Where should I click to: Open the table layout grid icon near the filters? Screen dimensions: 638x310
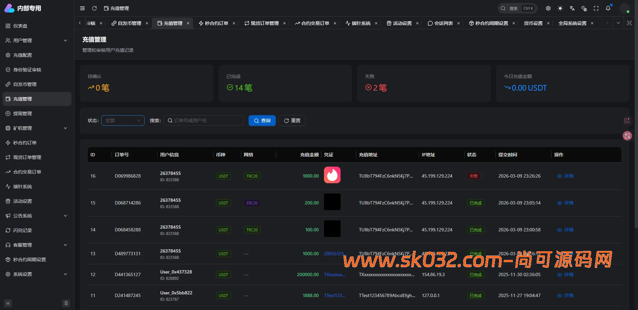(627, 120)
